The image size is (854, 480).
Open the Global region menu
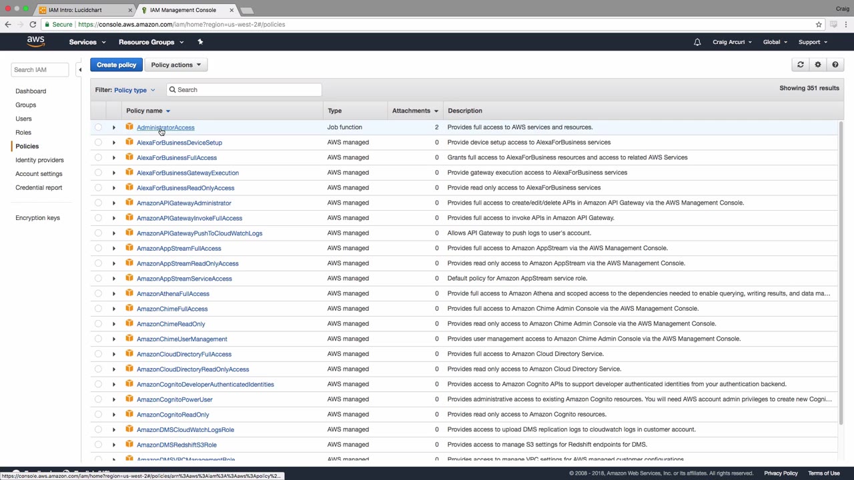(775, 42)
